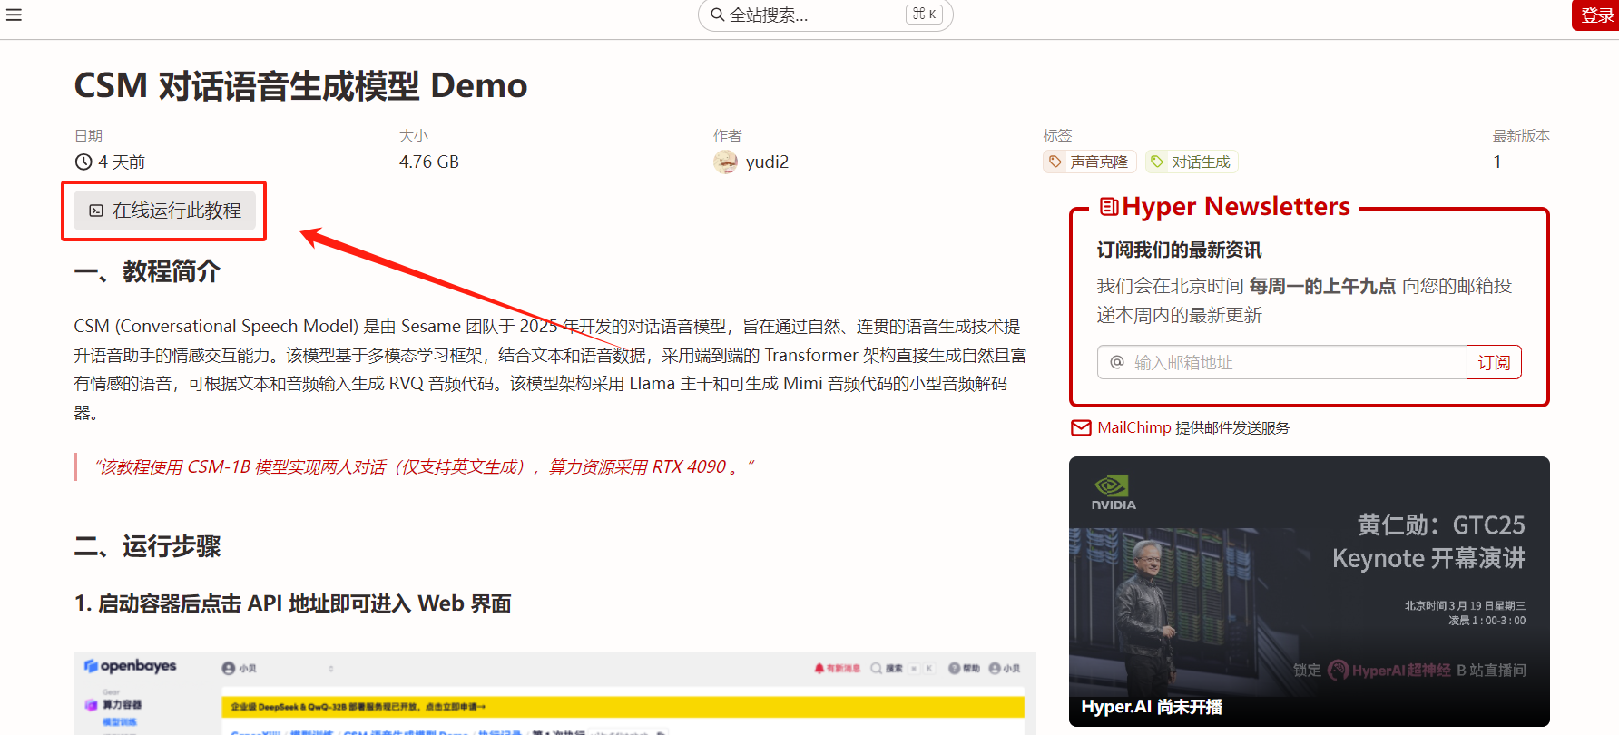Open the hamburger navigation menu
The image size is (1619, 735).
click(x=14, y=15)
